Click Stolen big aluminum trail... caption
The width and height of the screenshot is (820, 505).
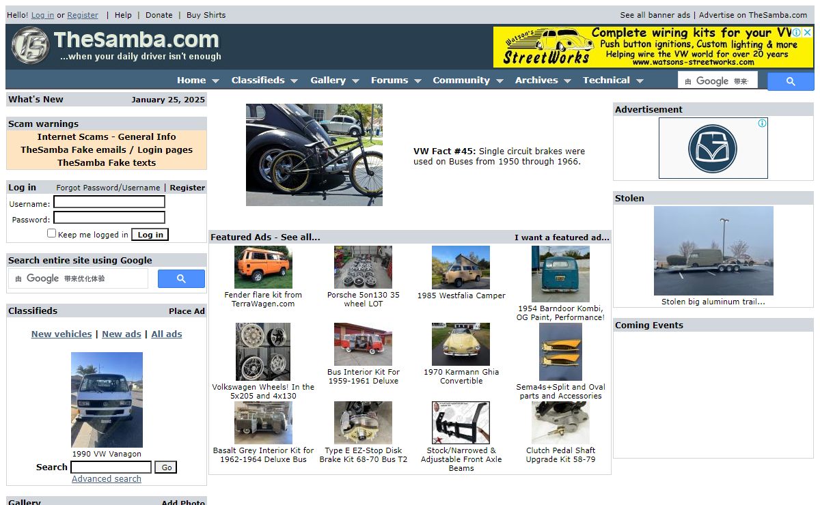pos(713,302)
